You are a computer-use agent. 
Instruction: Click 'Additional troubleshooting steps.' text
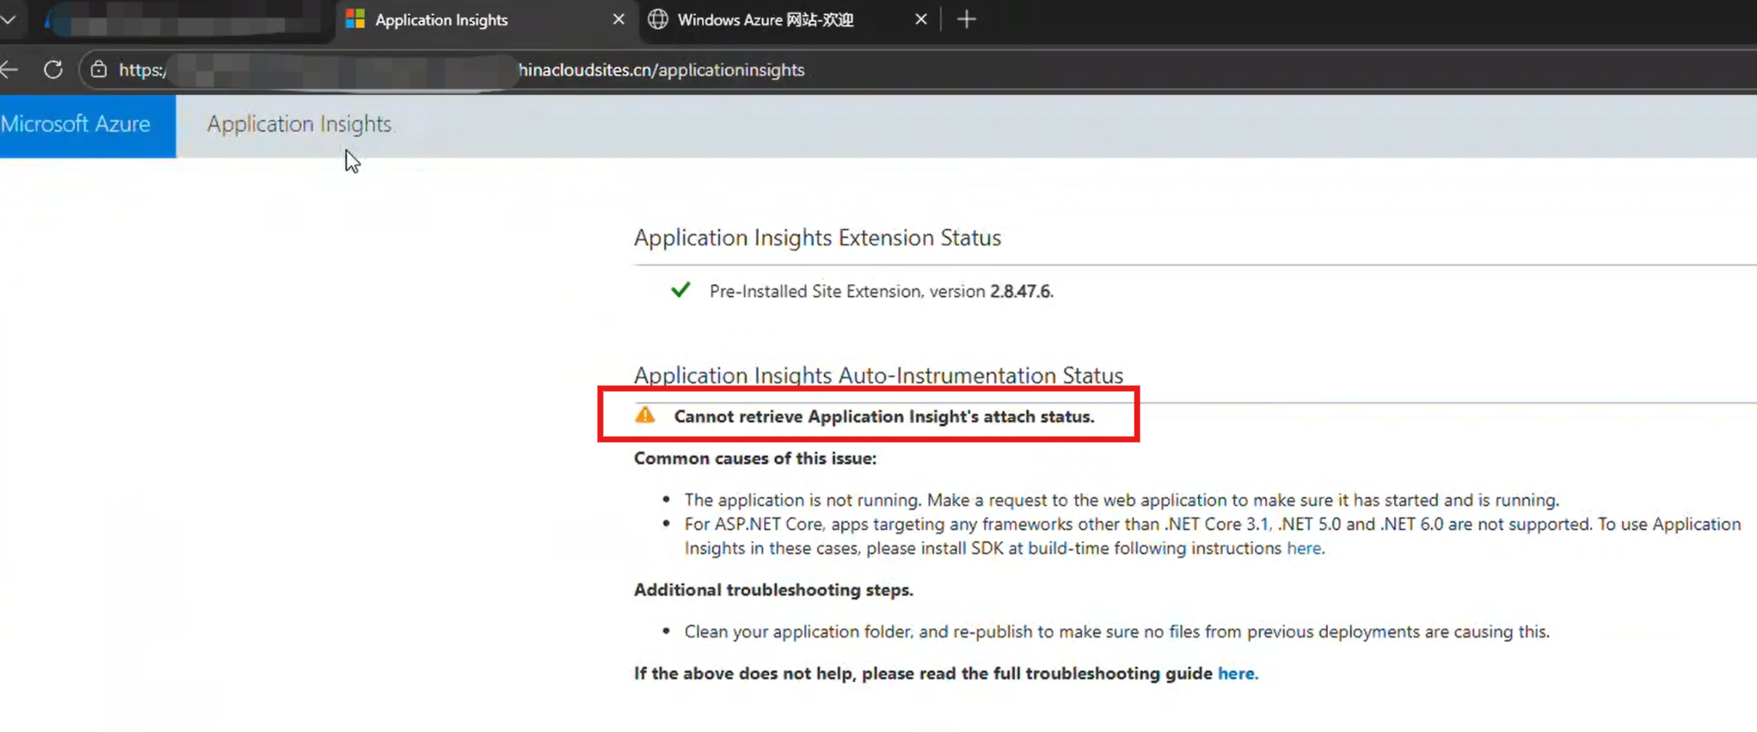pyautogui.click(x=773, y=590)
